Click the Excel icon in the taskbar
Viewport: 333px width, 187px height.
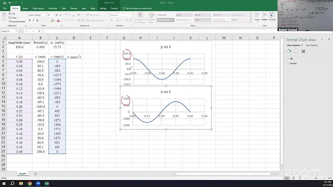tap(47, 184)
